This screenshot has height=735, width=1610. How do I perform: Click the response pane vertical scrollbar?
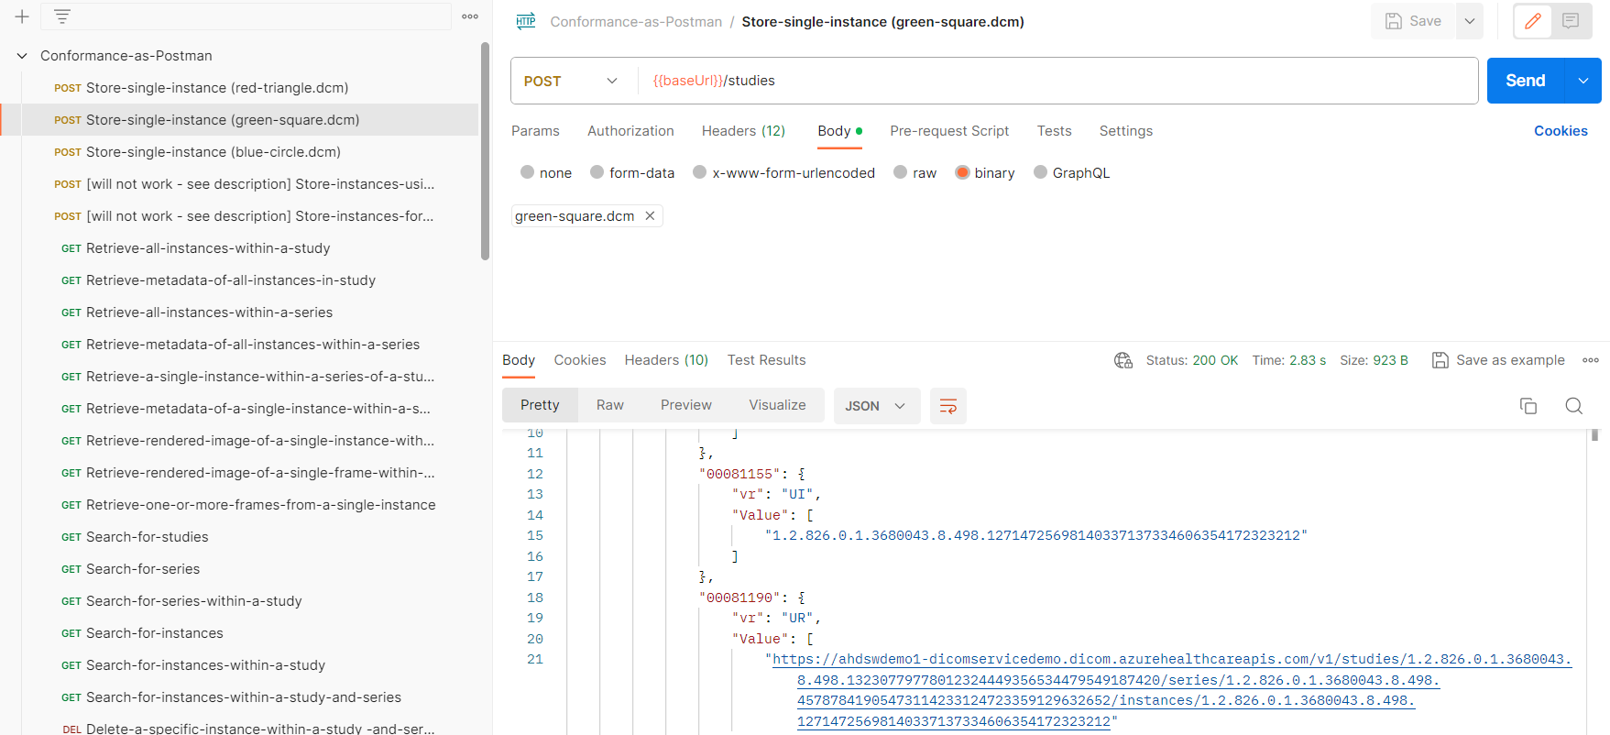pyautogui.click(x=1595, y=435)
